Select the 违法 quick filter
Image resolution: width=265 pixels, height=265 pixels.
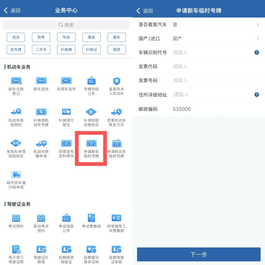coord(16,37)
